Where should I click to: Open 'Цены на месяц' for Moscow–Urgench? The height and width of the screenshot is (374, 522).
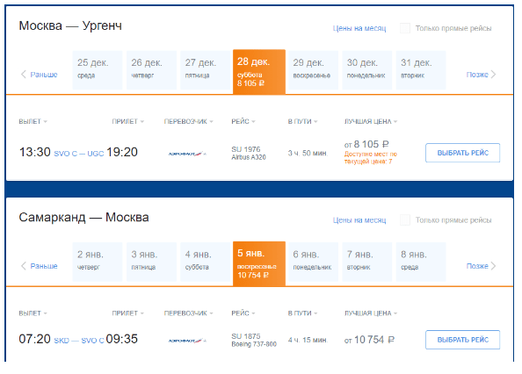[359, 29]
